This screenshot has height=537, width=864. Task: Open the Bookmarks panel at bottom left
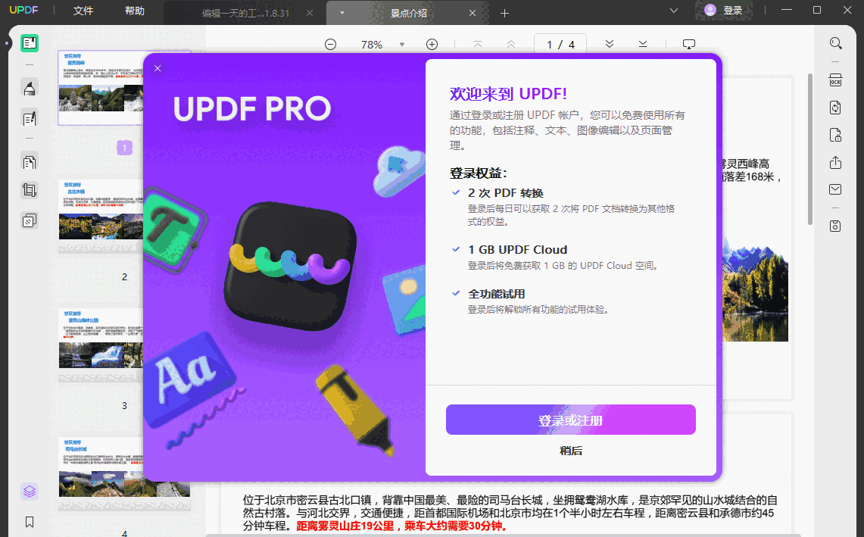tap(29, 521)
